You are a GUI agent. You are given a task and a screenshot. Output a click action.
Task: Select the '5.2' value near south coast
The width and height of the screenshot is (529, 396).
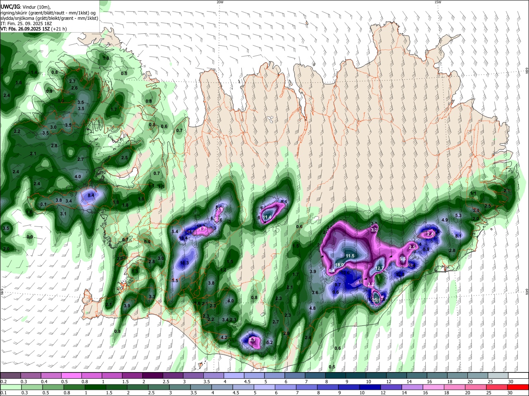[x=269, y=342]
